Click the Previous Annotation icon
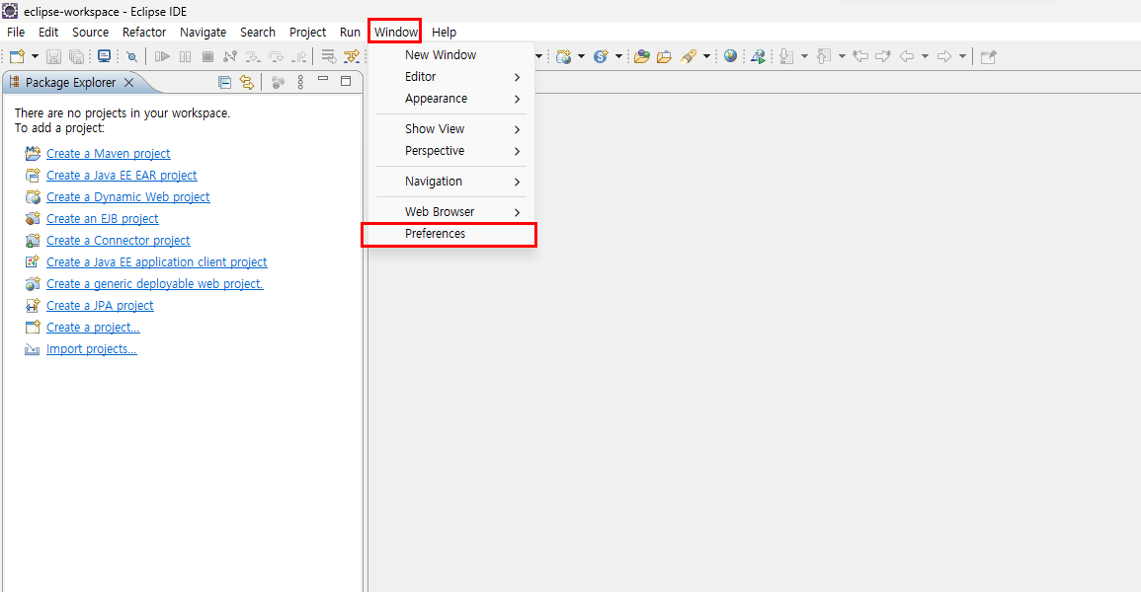 [x=824, y=56]
